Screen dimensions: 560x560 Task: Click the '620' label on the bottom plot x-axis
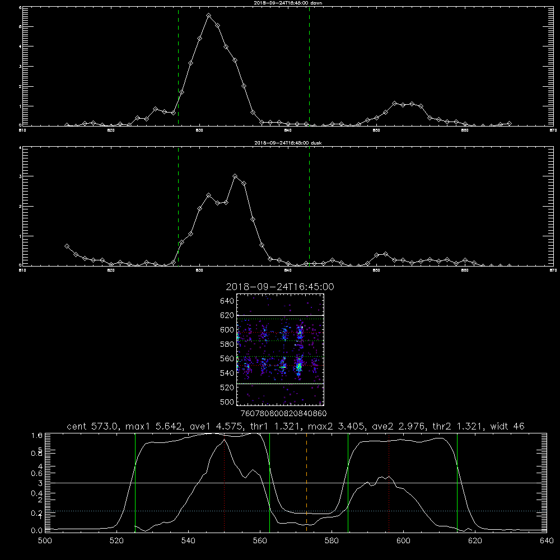tap(475, 540)
